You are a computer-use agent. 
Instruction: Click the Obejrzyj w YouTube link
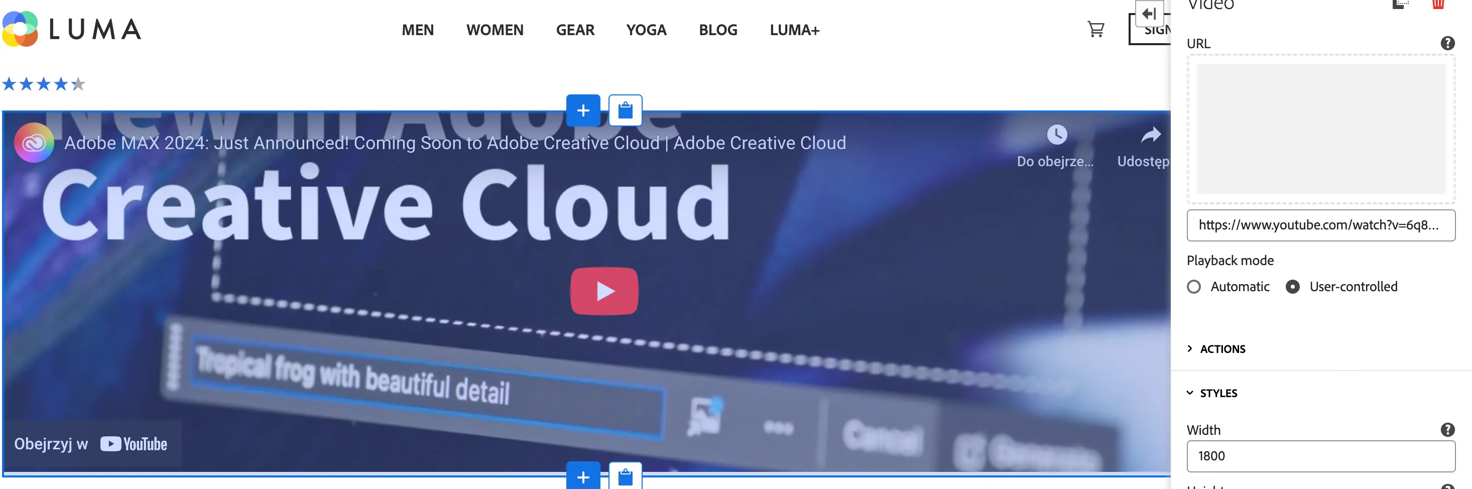click(91, 444)
